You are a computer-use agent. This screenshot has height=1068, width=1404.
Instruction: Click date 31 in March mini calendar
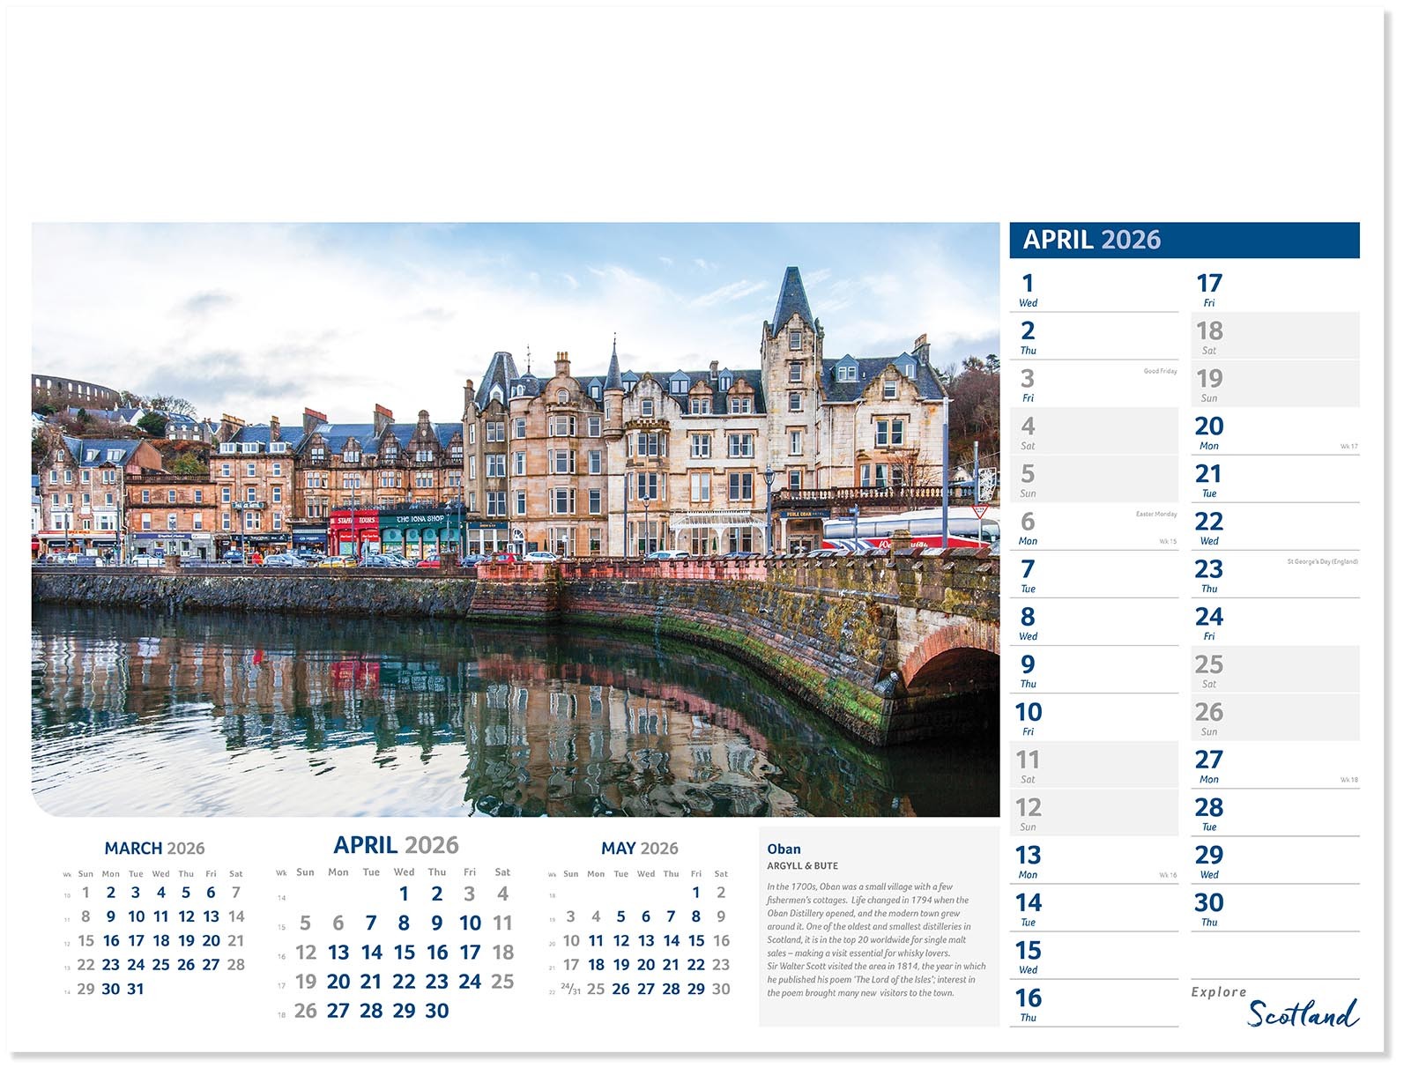tap(135, 989)
